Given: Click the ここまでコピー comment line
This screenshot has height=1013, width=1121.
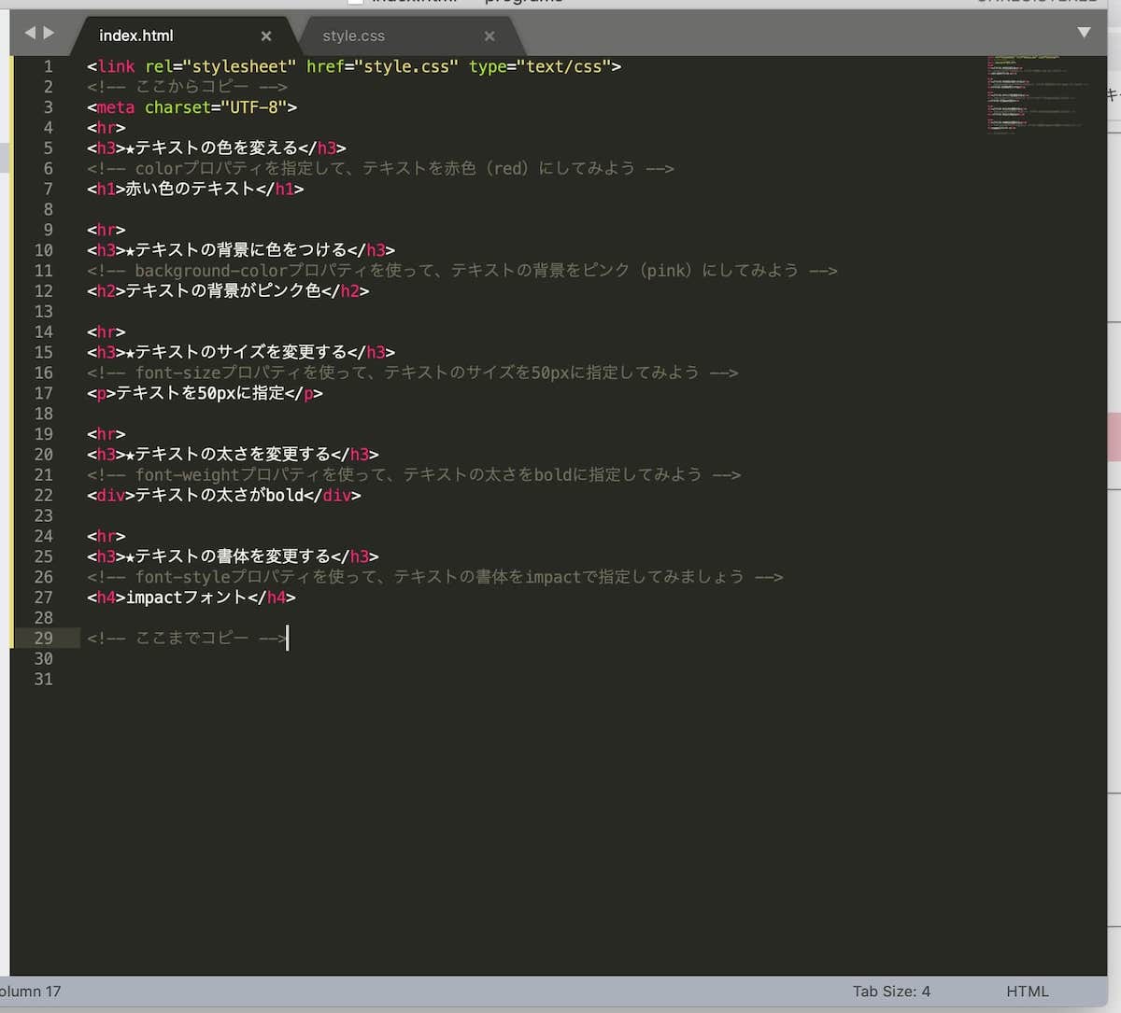Looking at the screenshot, I should 187,639.
